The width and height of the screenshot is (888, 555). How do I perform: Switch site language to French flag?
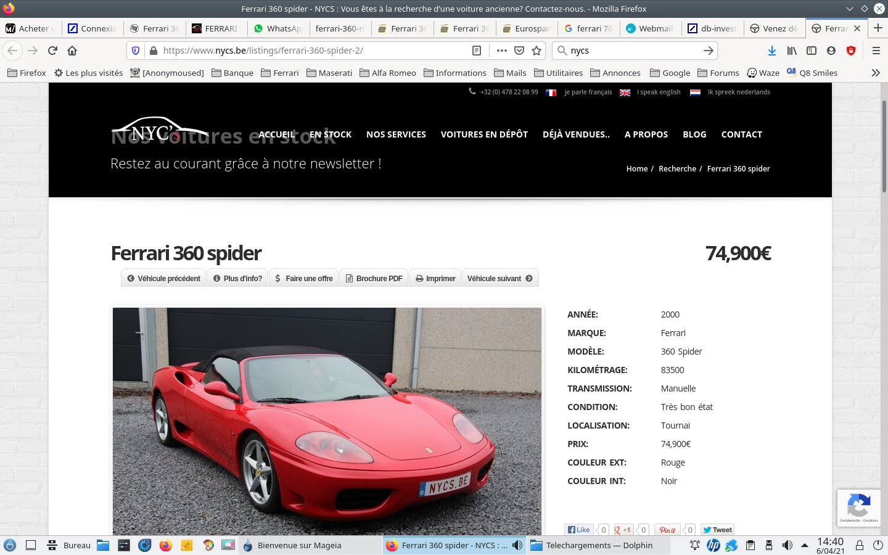pyautogui.click(x=551, y=92)
